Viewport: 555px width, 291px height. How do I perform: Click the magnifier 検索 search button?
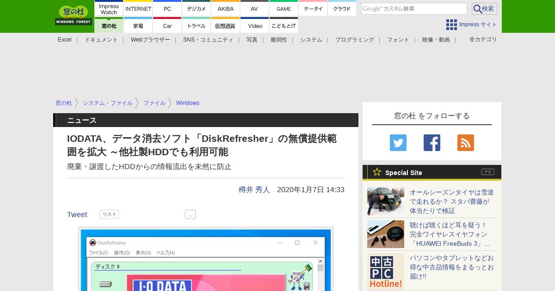coord(484,9)
